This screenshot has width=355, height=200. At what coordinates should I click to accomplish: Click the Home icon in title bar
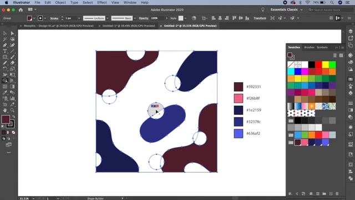click(21, 10)
